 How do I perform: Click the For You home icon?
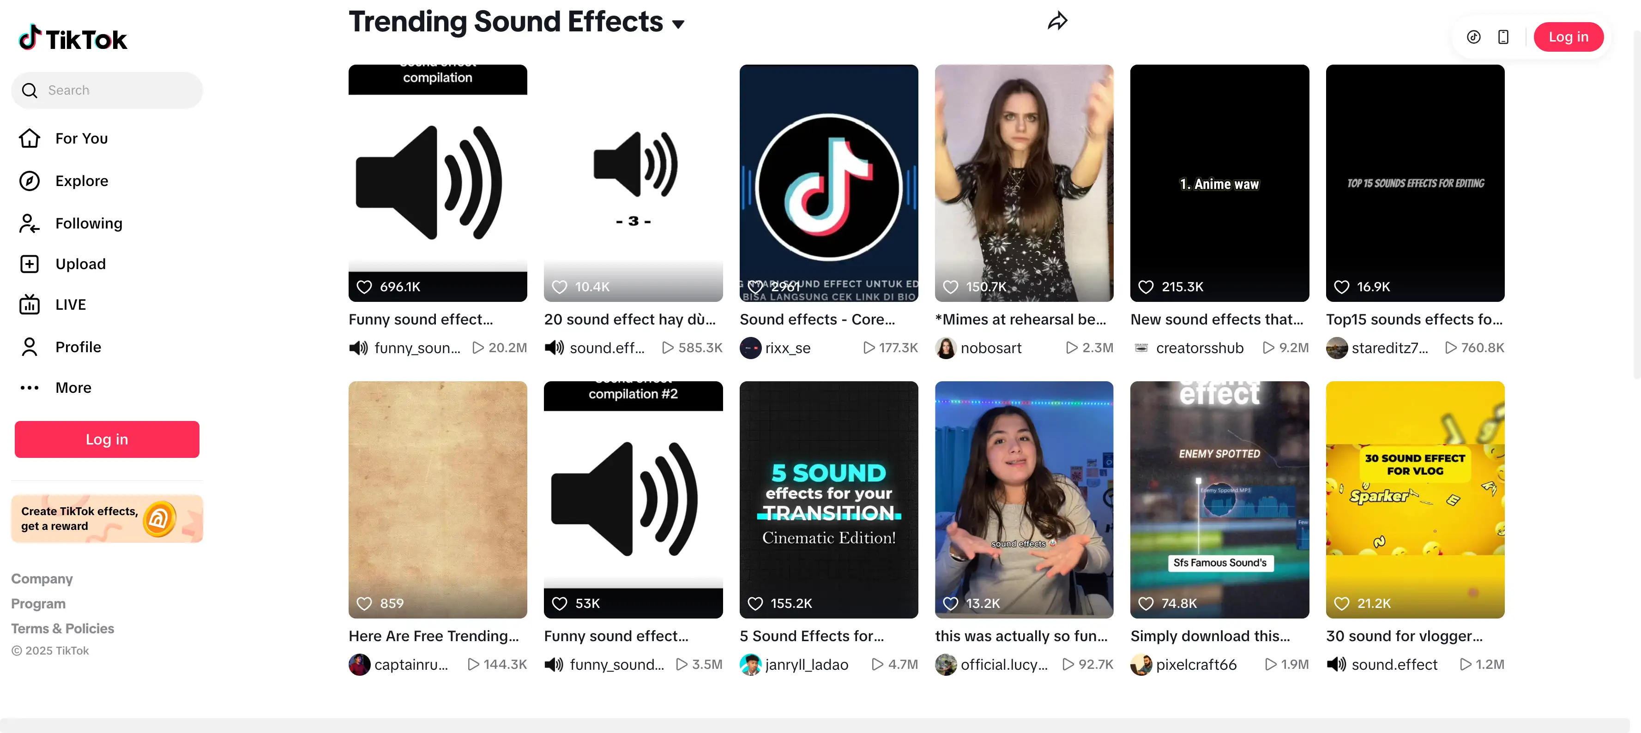coord(29,138)
